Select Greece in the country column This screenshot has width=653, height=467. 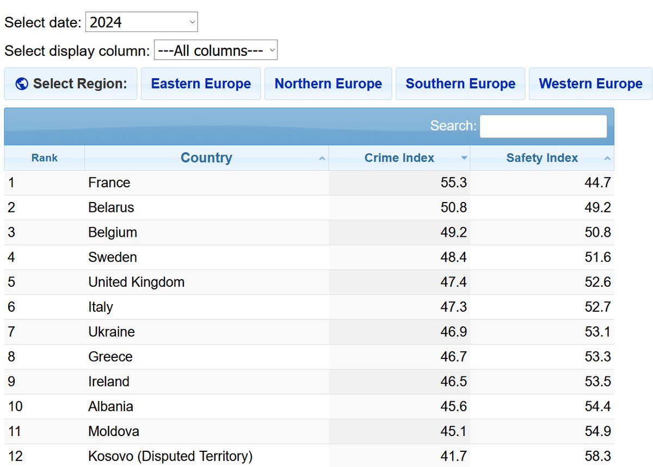(110, 357)
